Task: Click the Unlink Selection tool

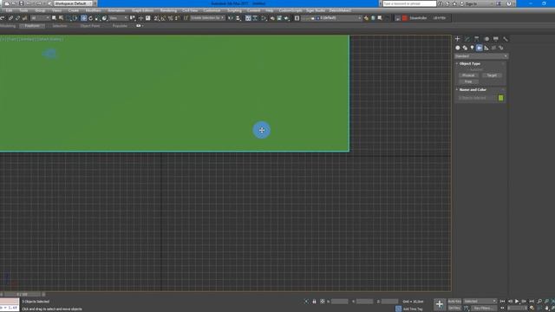Action: tap(17, 17)
